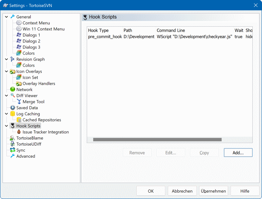262x199 pixels.
Task: Open Win 11 Context Menu settings
Action: coord(44,29)
